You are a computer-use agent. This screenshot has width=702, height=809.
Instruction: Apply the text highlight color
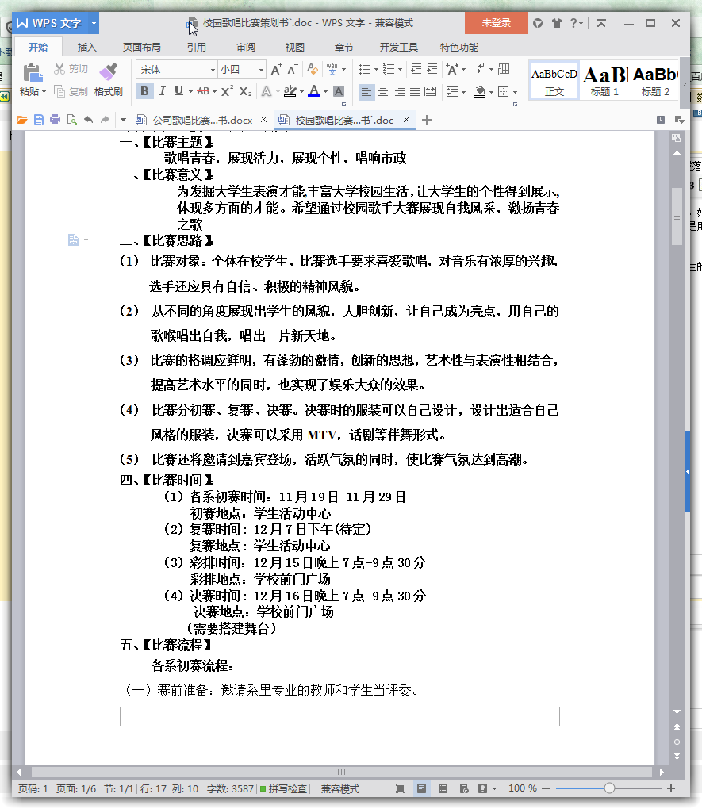(290, 91)
